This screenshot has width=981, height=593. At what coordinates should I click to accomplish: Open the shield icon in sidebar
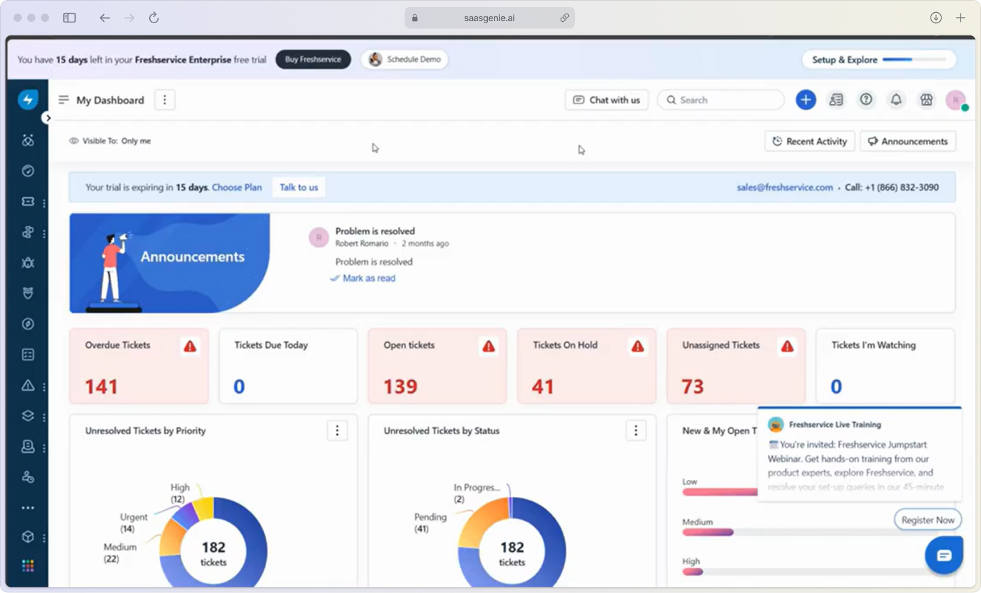(x=28, y=293)
